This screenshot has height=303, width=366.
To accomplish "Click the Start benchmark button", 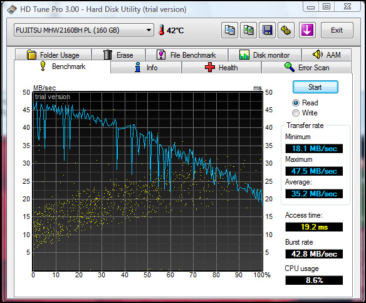I will (x=315, y=87).
